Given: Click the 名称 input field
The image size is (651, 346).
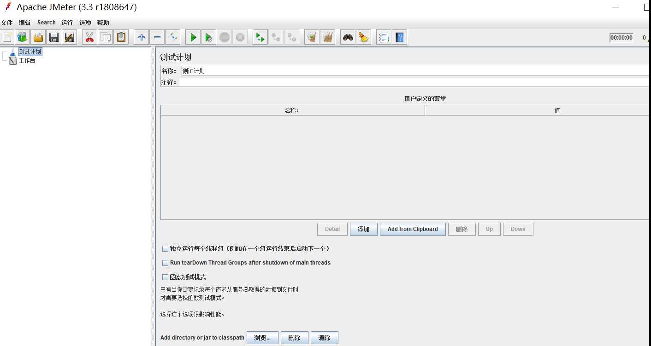Looking at the screenshot, I should 415,71.
